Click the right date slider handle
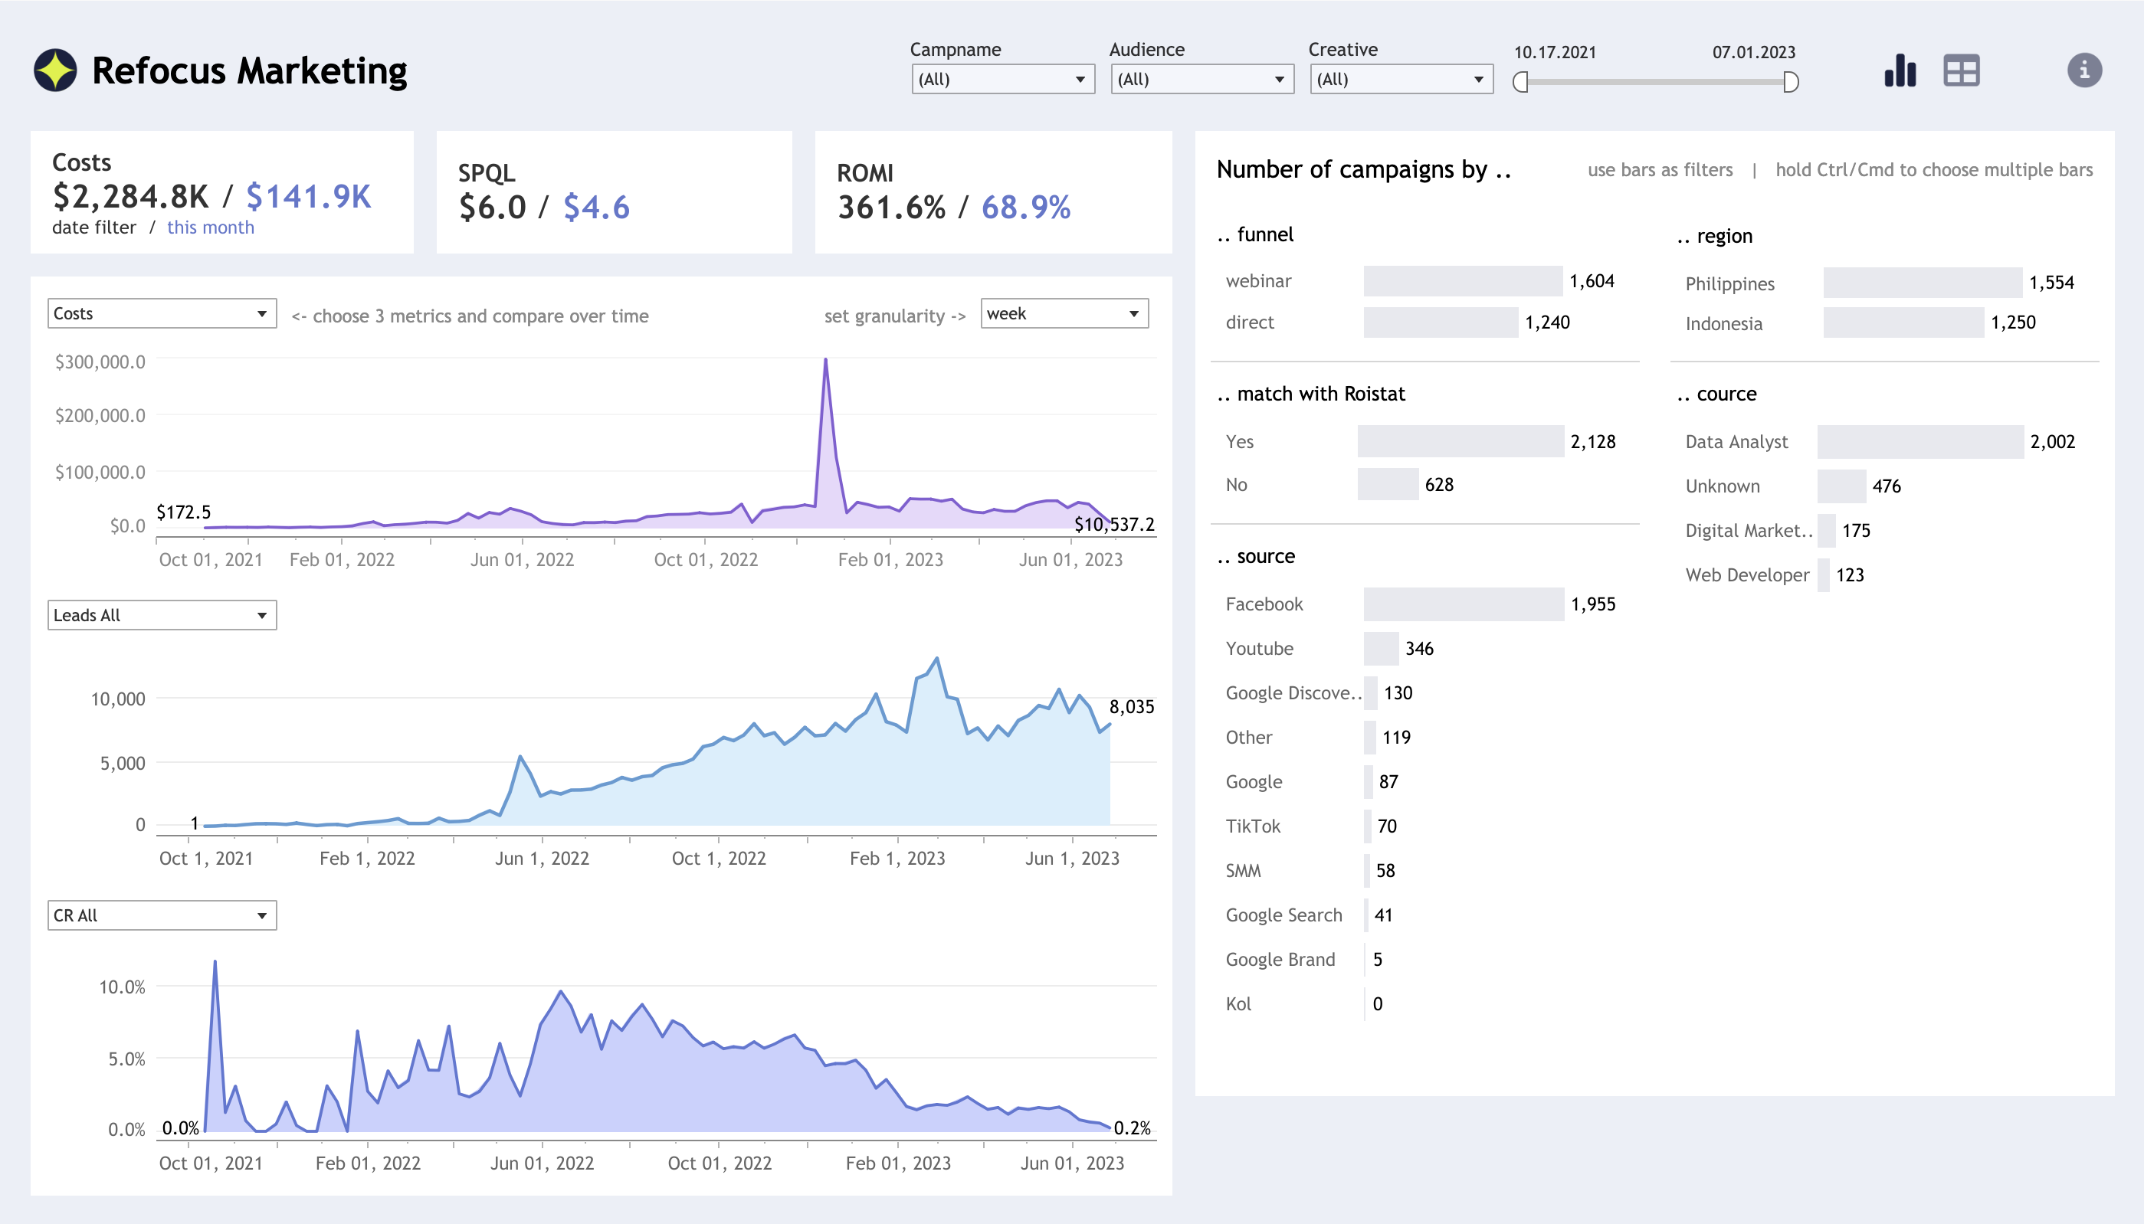This screenshot has height=1224, width=2144. pos(1790,83)
